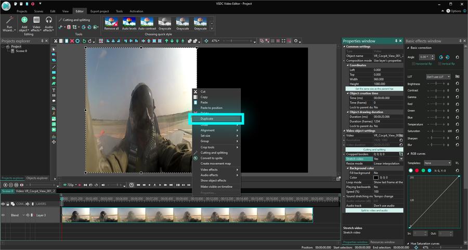This screenshot has height=250, width=468.
Task: Open the Audio effects ribbon button
Action: pos(48,24)
